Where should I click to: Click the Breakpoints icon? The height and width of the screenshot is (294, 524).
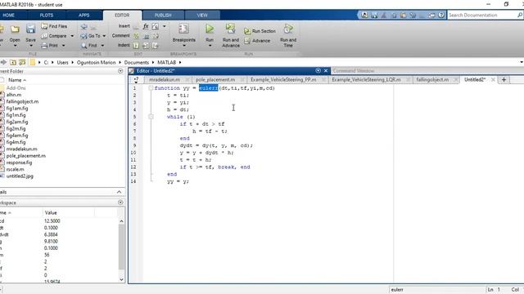[x=183, y=29]
